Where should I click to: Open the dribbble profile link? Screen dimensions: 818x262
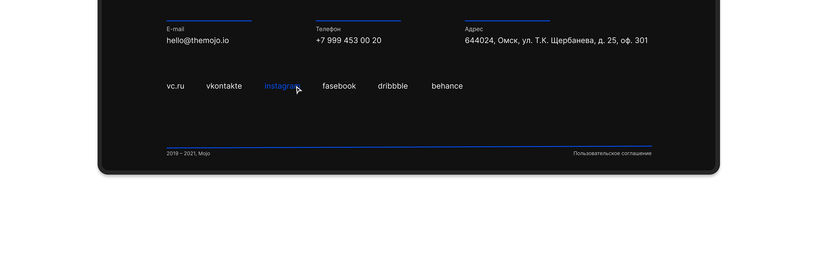(392, 86)
